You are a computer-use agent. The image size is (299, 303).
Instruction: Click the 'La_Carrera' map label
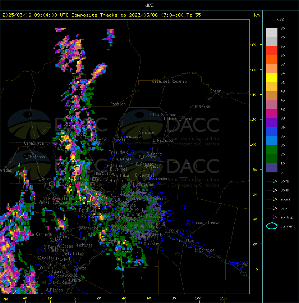41,234
